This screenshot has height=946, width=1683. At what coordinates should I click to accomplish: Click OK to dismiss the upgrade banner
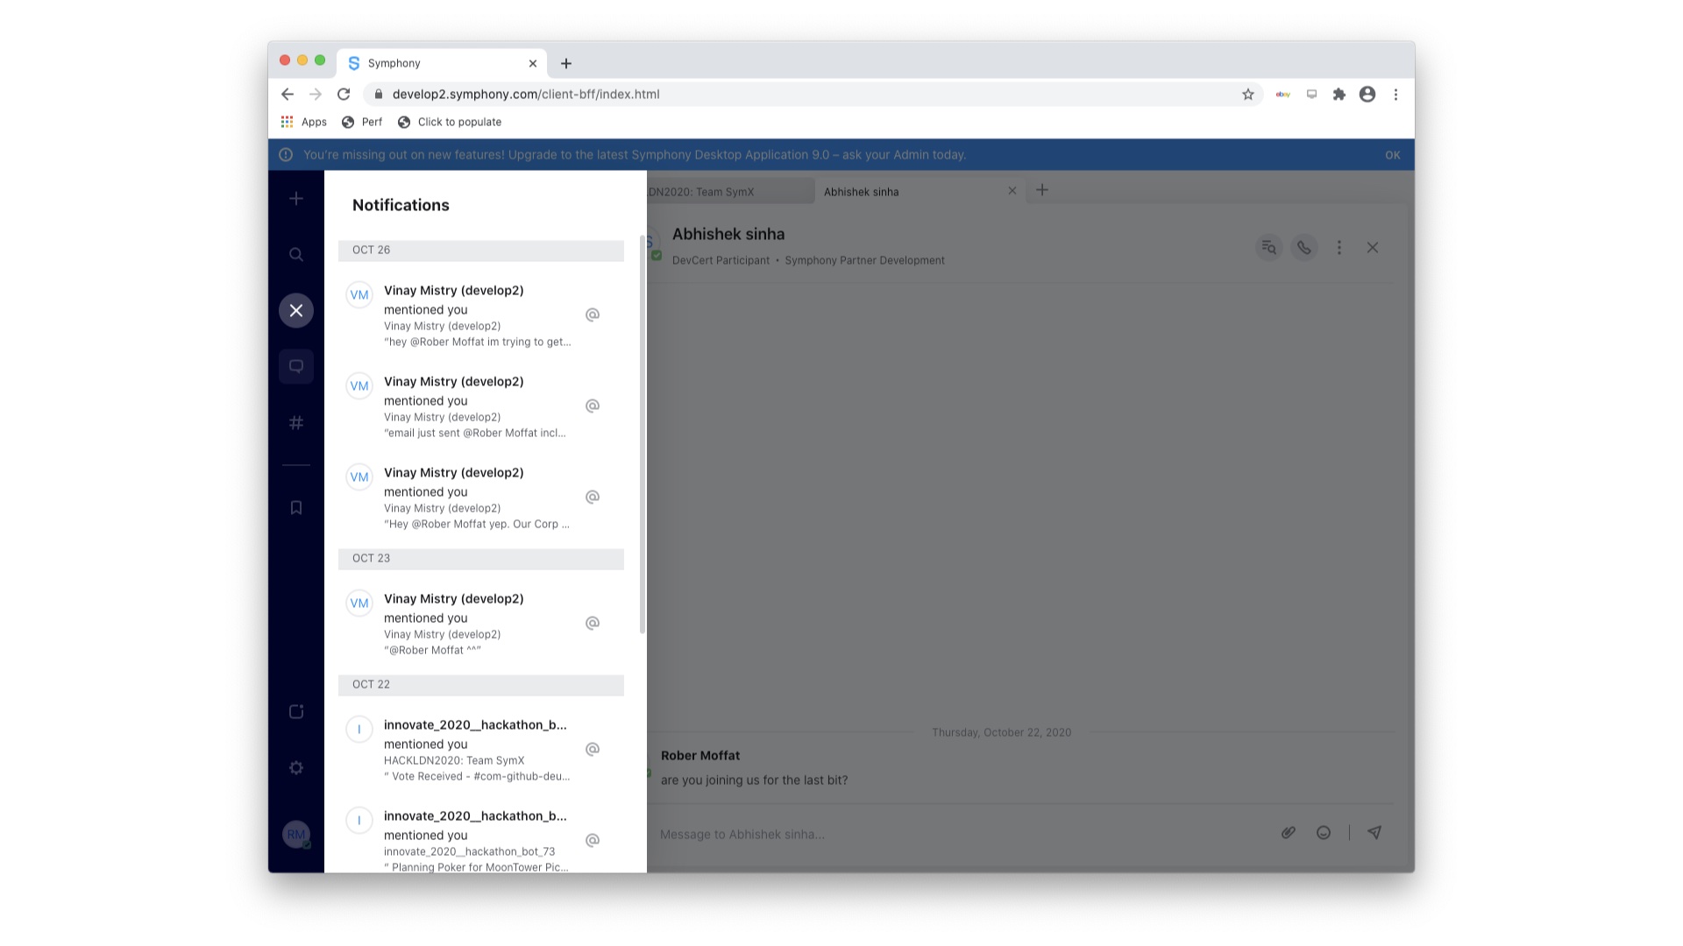(x=1392, y=155)
